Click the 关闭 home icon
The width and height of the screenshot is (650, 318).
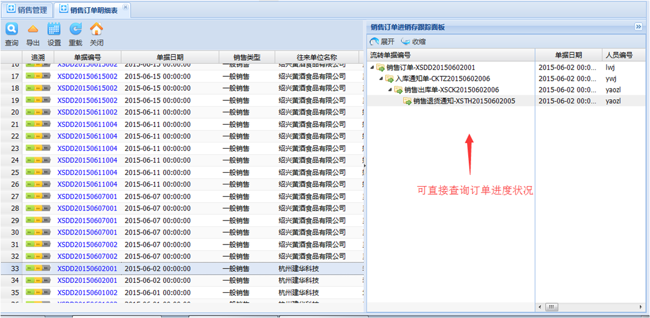(x=97, y=30)
